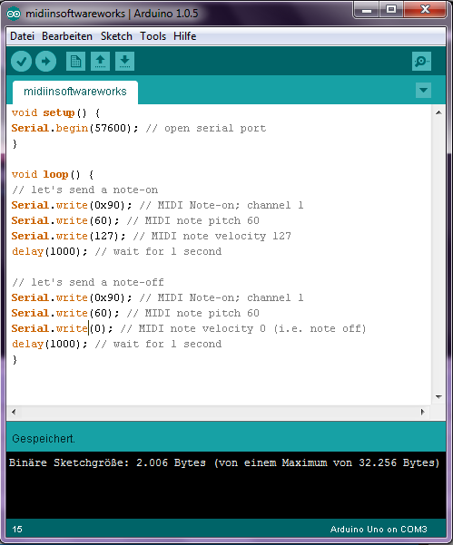Click the horizontal scrollbar left arrow

click(x=14, y=413)
